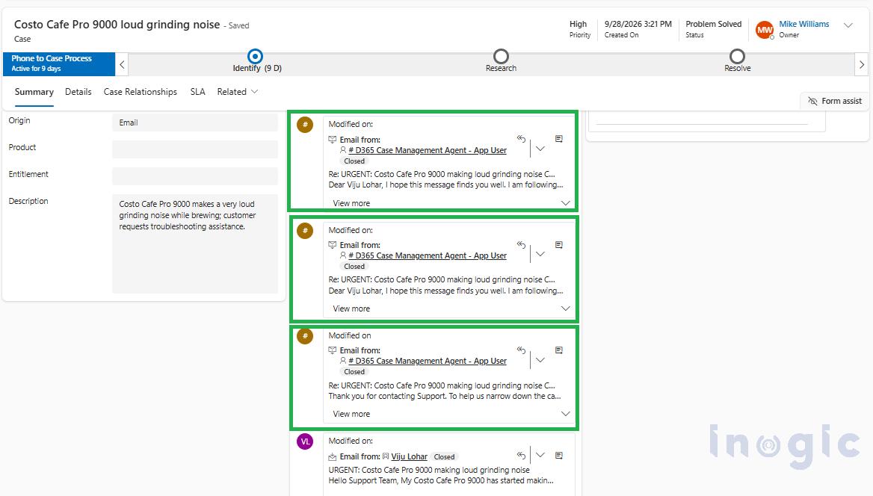Image resolution: width=873 pixels, height=496 pixels.
Task: Open D365 Case Management Agent link in 'Thank you for contacting' email
Action: click(428, 361)
